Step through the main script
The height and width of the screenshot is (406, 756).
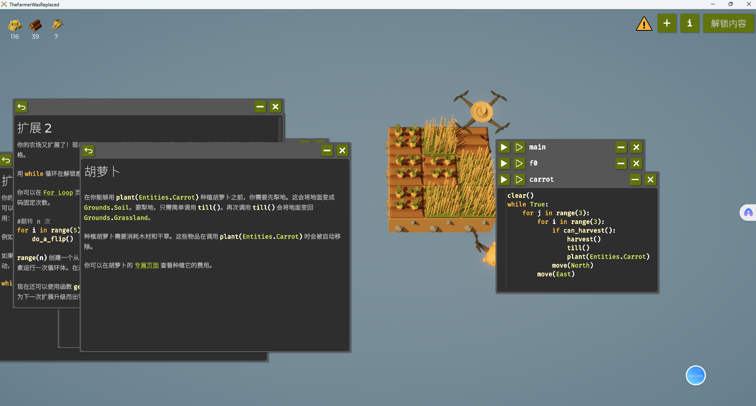519,147
